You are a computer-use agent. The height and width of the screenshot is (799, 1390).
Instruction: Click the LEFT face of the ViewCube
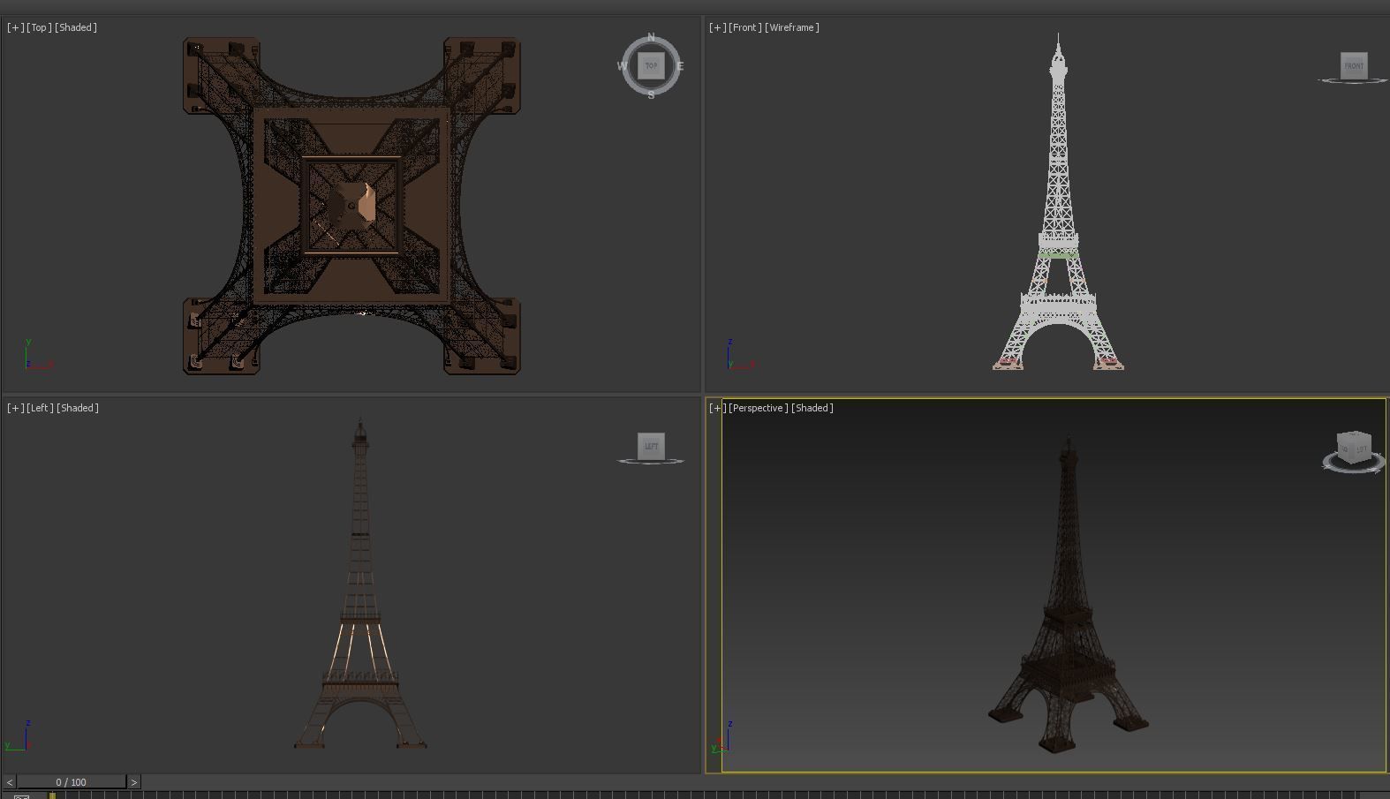point(651,446)
